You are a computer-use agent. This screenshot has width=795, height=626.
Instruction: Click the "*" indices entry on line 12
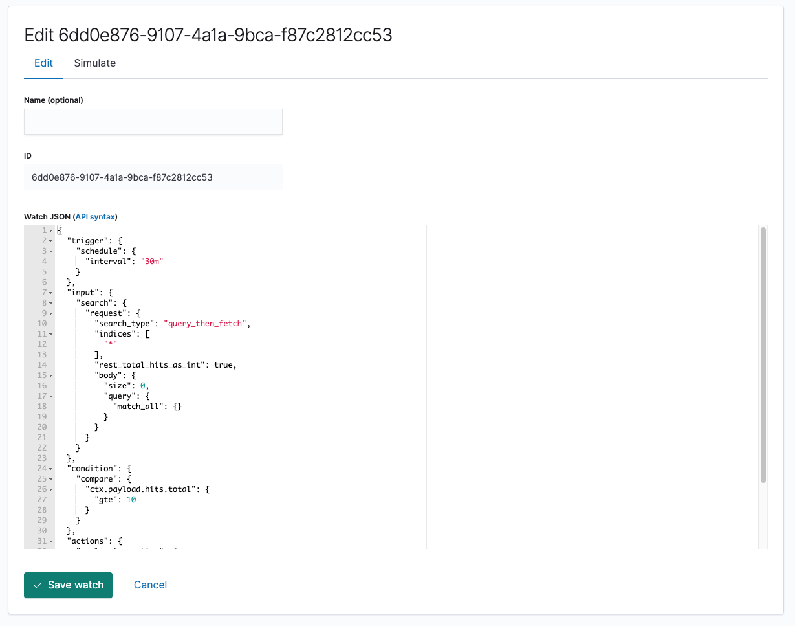coord(111,344)
